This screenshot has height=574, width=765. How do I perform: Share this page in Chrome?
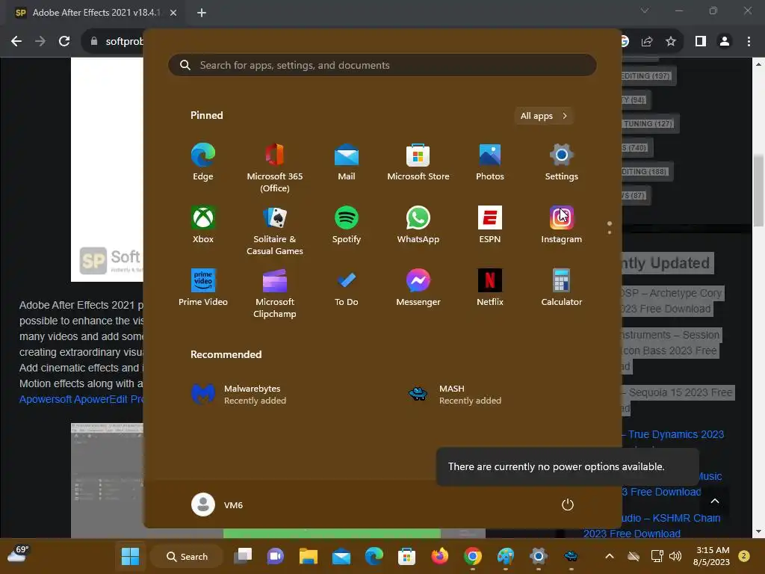point(647,42)
